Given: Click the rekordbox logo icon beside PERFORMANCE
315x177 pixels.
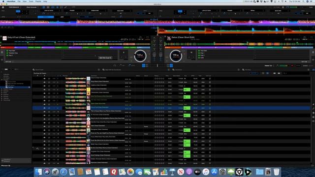Looking at the screenshot, I should click(x=3, y=7).
